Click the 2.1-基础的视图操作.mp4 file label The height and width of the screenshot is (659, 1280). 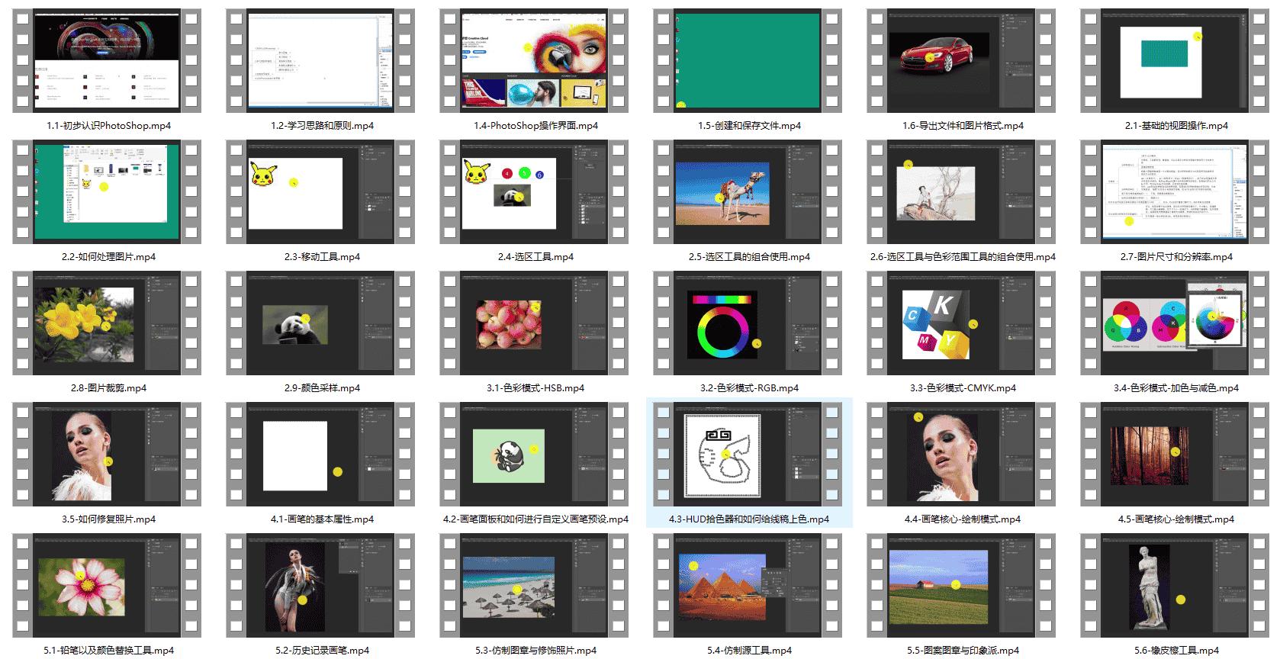[1176, 126]
